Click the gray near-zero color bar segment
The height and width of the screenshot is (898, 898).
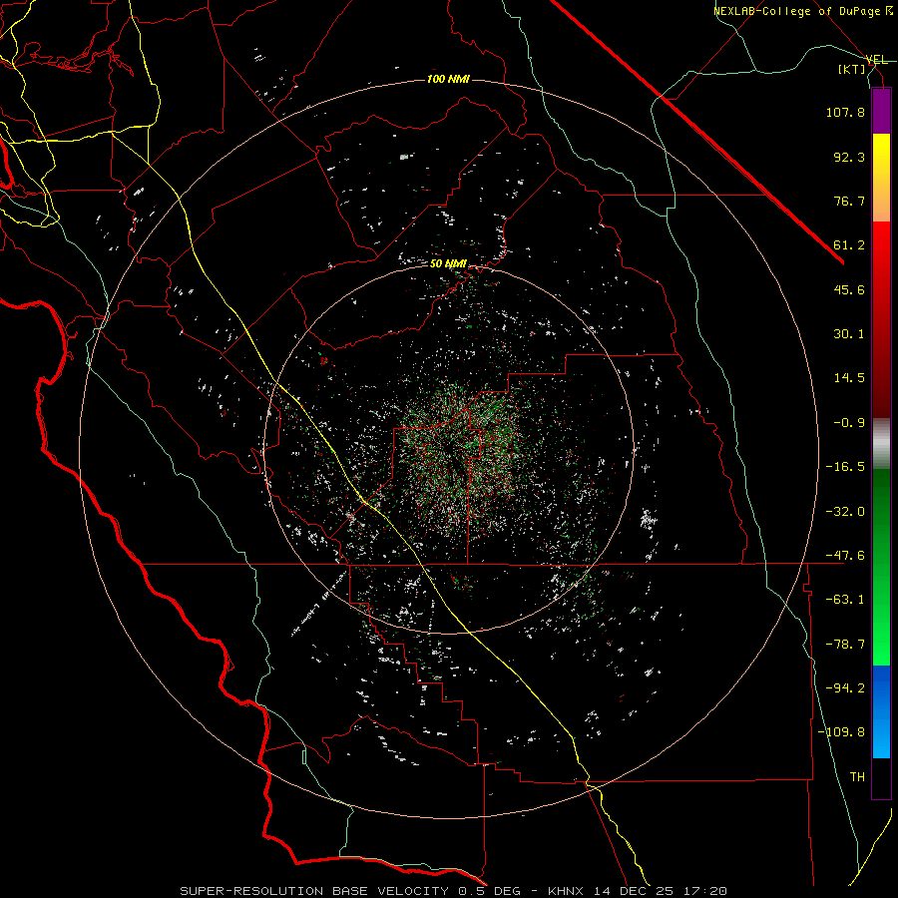881,443
